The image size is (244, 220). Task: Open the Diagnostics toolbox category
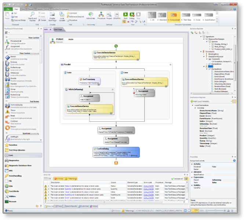tap(14, 160)
